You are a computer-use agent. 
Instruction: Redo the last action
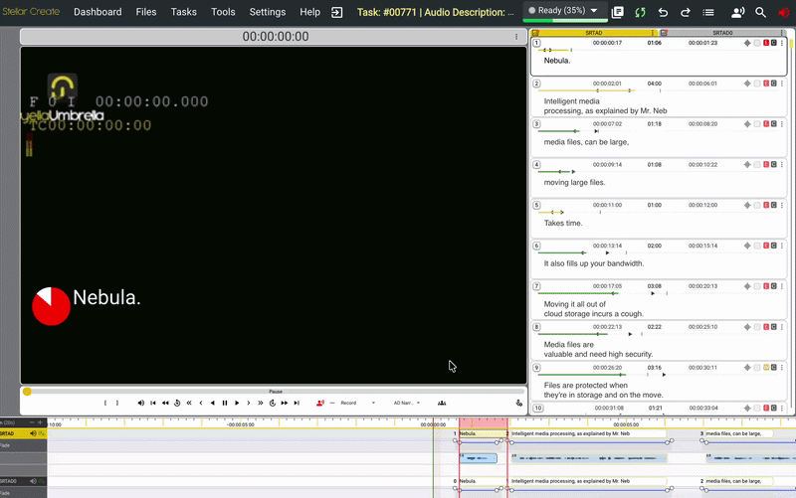[686, 12]
